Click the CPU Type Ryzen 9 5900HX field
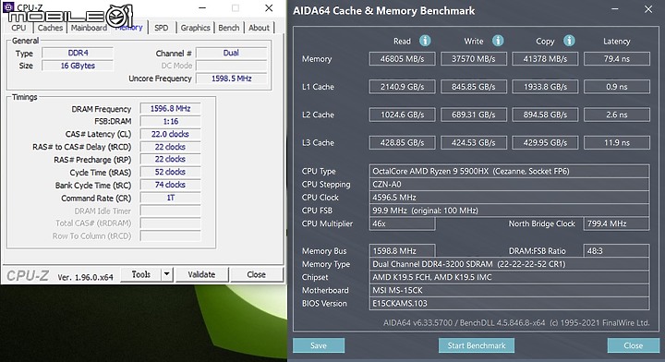 (509, 171)
